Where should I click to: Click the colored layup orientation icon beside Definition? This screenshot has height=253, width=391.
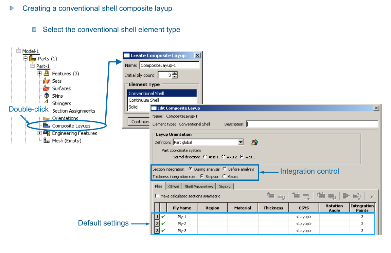(x=254, y=142)
